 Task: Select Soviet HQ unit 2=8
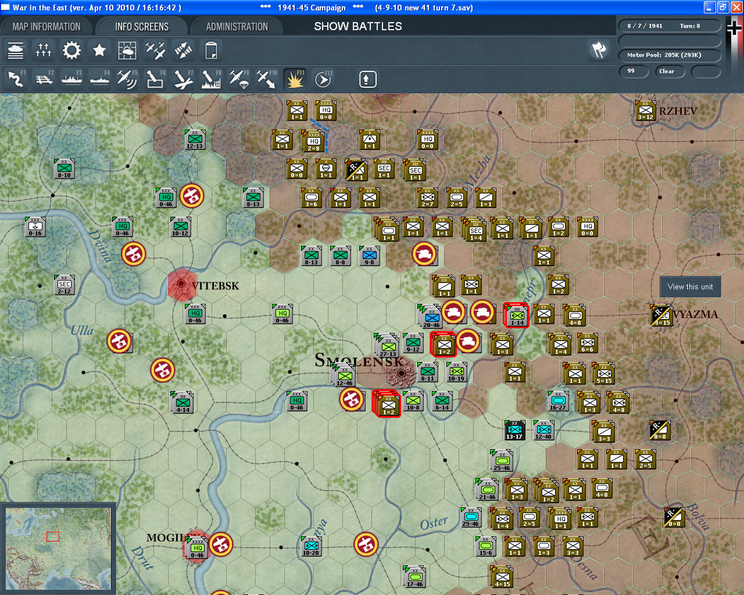(x=313, y=141)
